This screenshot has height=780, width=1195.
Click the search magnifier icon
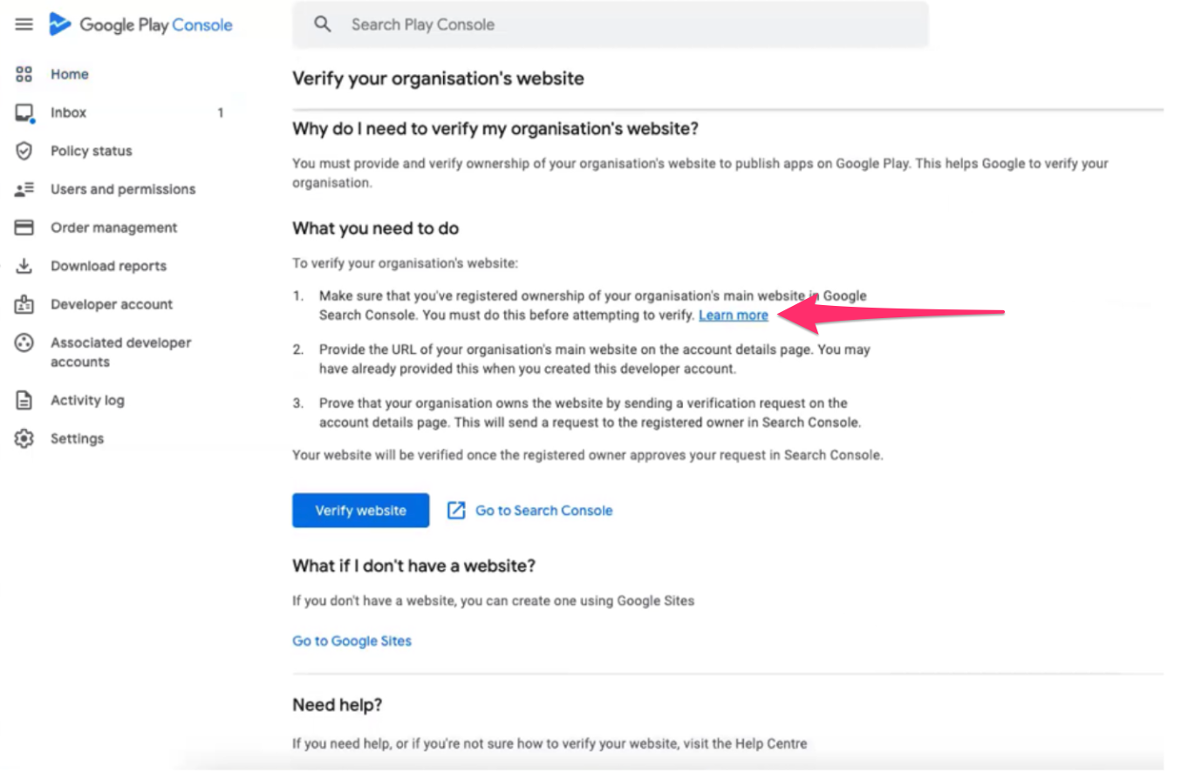tap(323, 24)
